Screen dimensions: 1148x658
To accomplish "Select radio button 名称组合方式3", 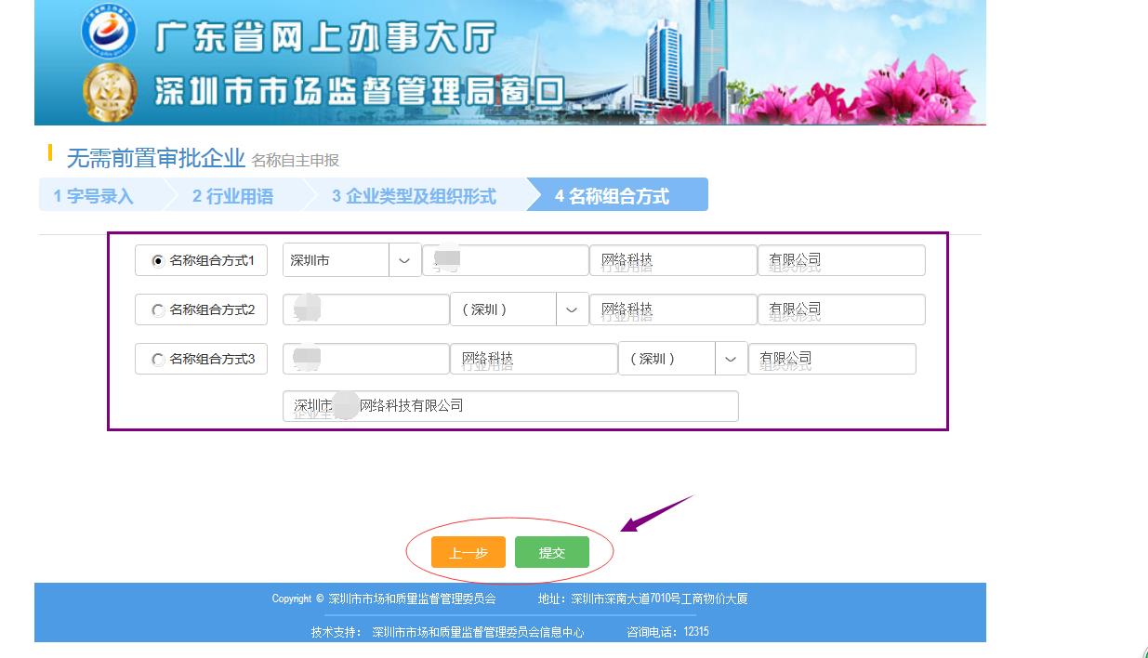I will click(158, 360).
